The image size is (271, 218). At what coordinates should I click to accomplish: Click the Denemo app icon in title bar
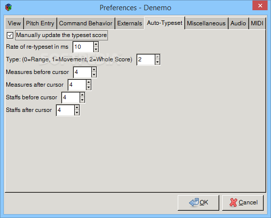tap(8, 7)
